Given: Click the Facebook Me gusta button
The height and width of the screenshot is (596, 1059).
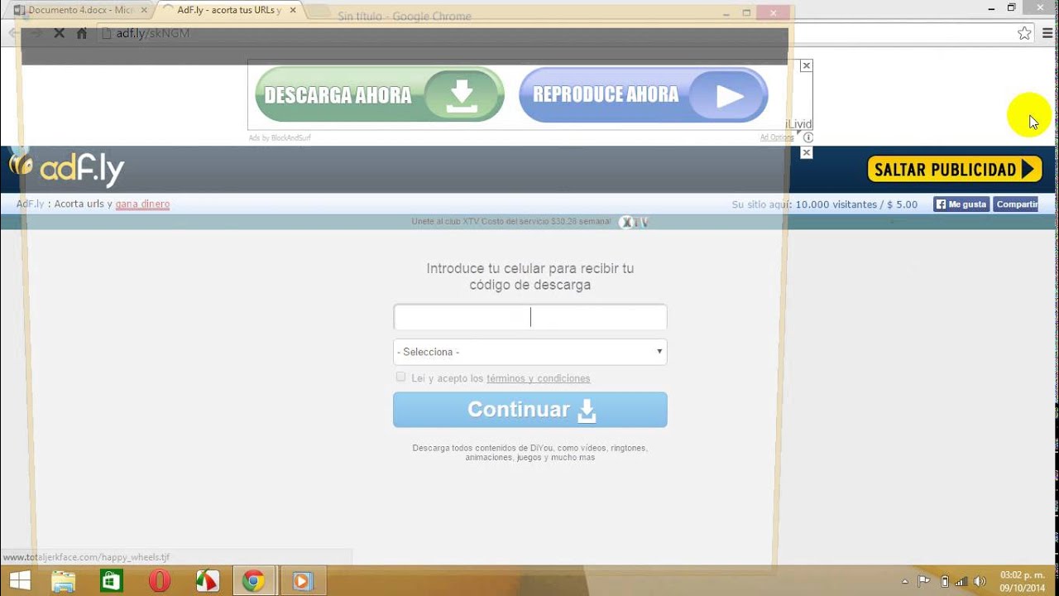Looking at the screenshot, I should tap(961, 204).
